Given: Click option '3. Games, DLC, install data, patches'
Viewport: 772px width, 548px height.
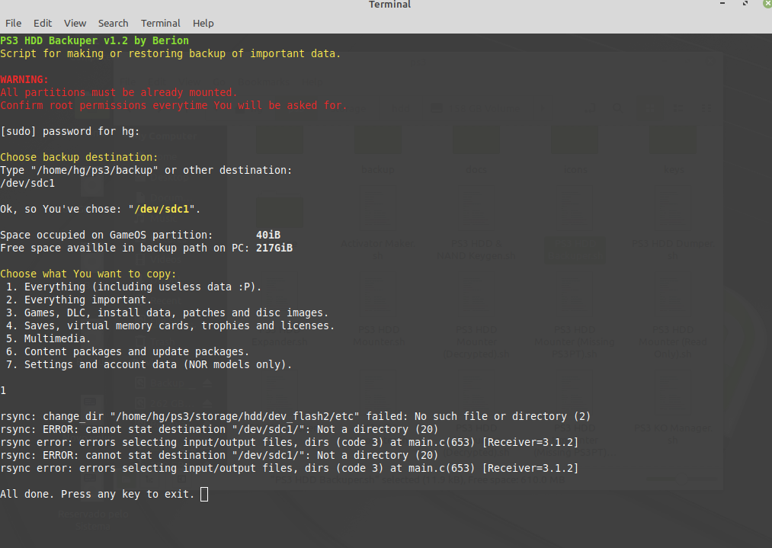Looking at the screenshot, I should (x=167, y=312).
